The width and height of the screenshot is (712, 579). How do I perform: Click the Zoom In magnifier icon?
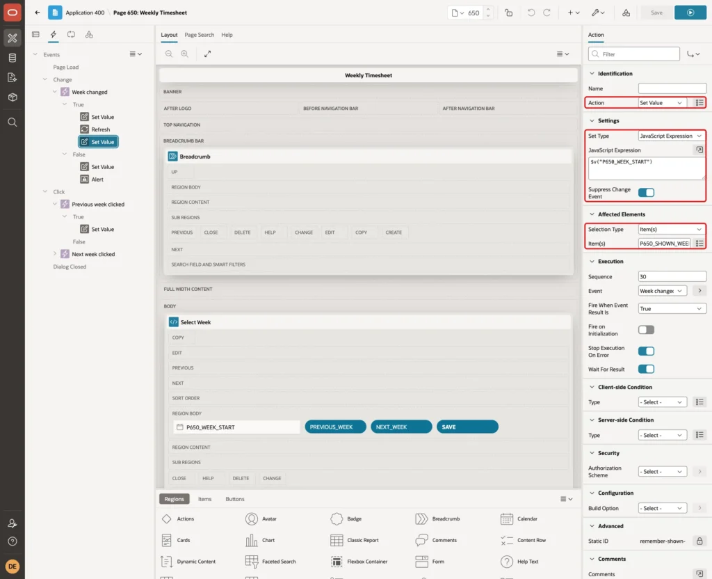(x=185, y=54)
